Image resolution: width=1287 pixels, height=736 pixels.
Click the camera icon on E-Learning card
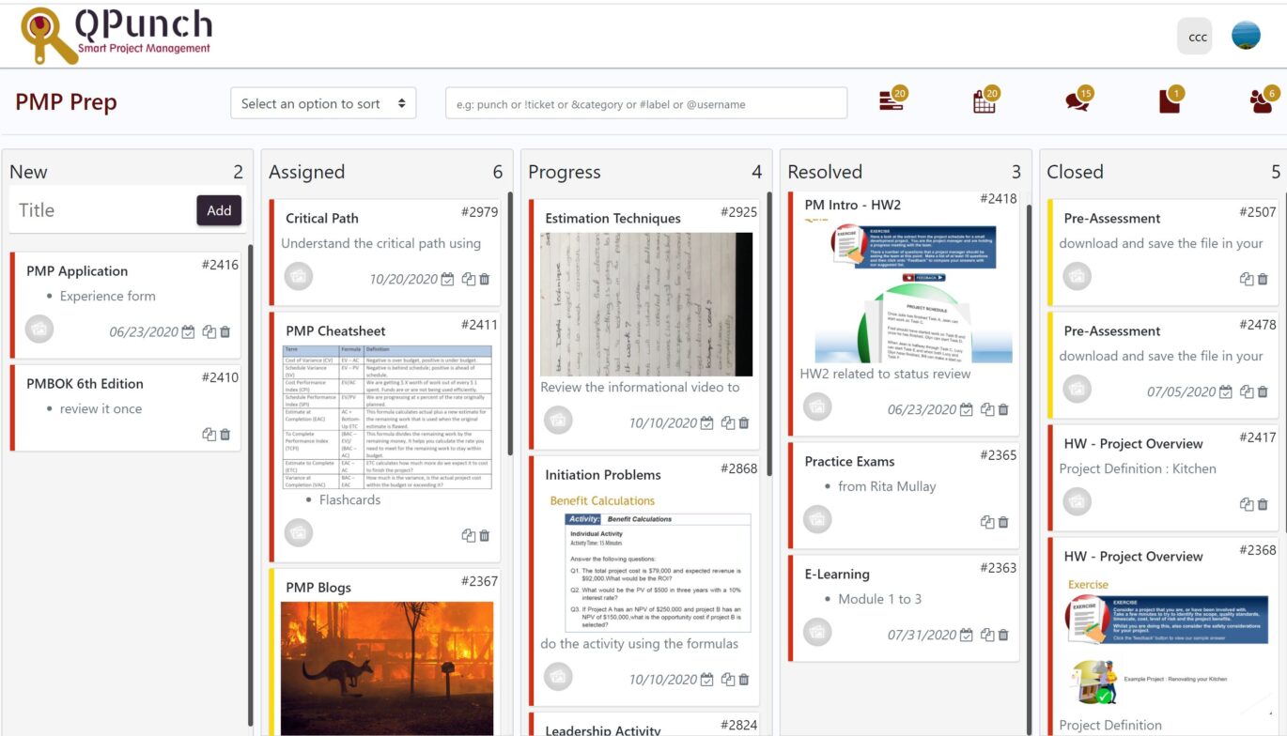[x=816, y=632]
